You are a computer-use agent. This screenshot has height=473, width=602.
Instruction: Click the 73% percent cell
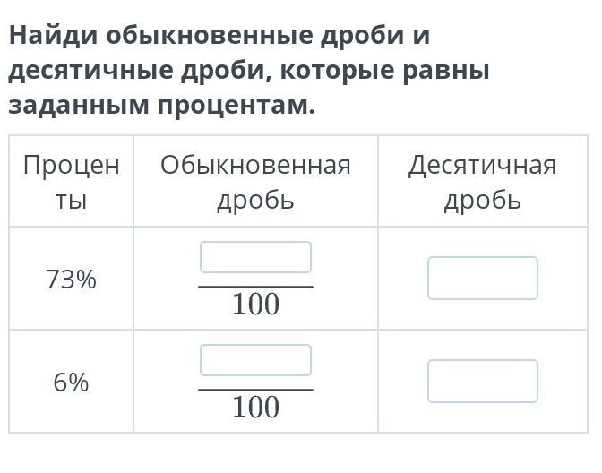pyautogui.click(x=71, y=279)
